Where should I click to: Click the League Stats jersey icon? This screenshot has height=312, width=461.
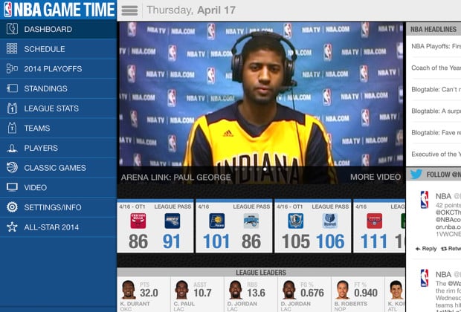[x=12, y=108]
